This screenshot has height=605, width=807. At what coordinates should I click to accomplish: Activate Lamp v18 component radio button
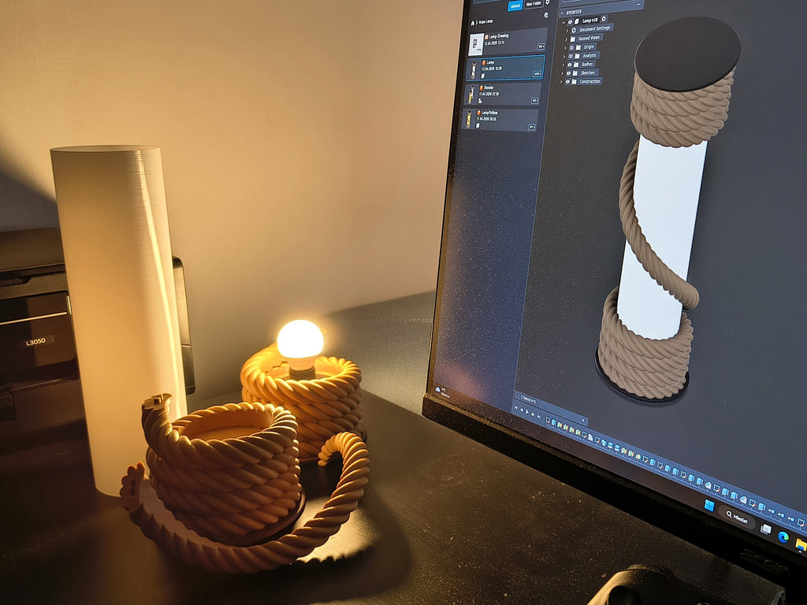pyautogui.click(x=604, y=19)
